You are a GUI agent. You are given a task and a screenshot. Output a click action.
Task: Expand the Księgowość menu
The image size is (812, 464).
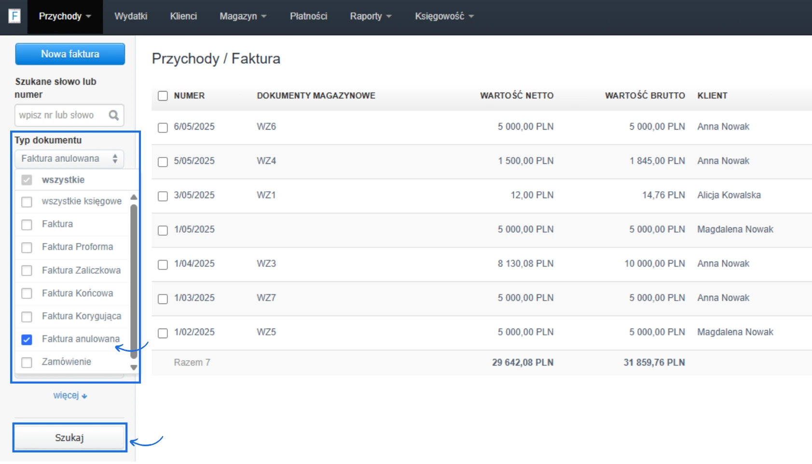tap(444, 16)
